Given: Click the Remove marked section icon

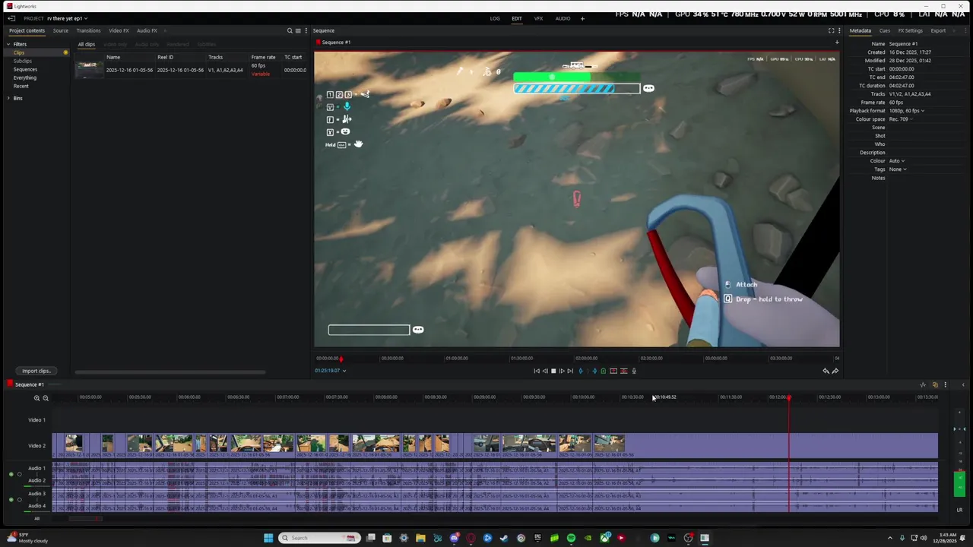Looking at the screenshot, I should (613, 371).
